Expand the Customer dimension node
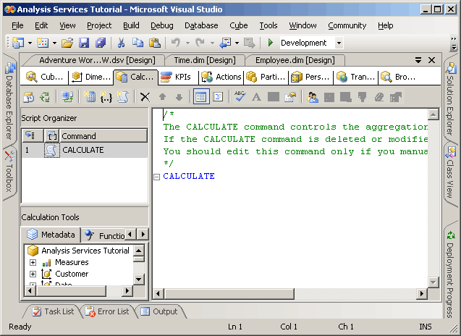The image size is (461, 336). (x=33, y=274)
